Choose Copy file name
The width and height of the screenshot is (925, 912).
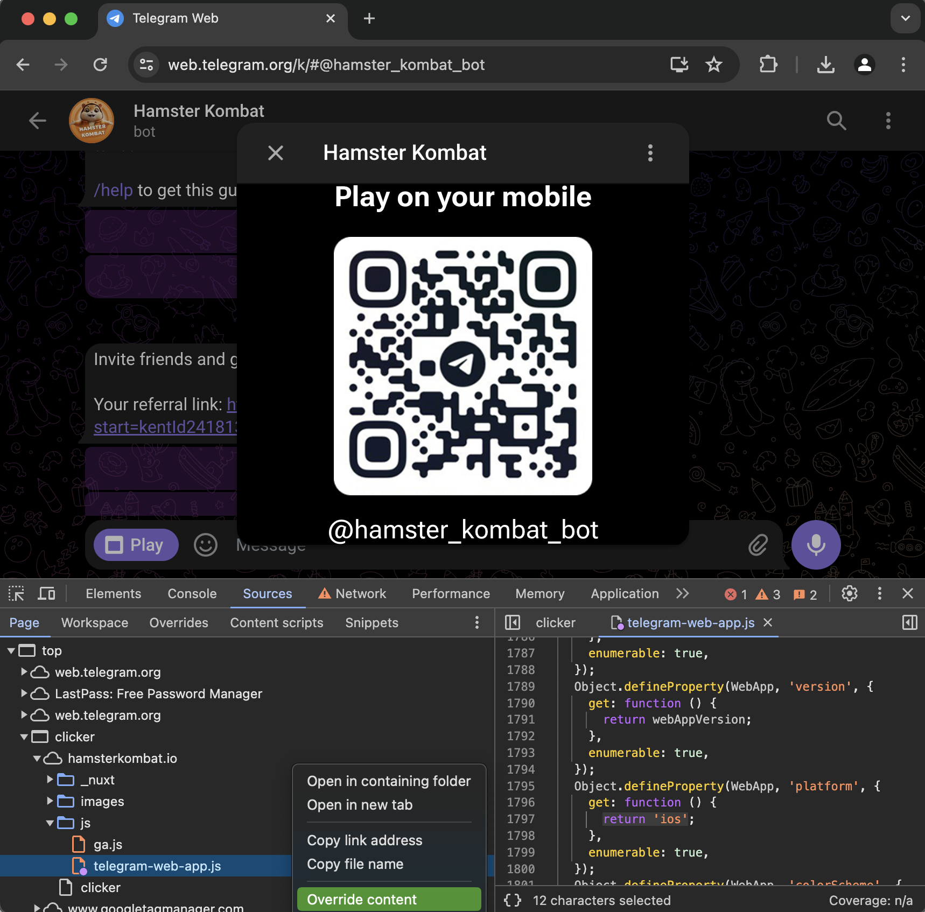pyautogui.click(x=389, y=864)
